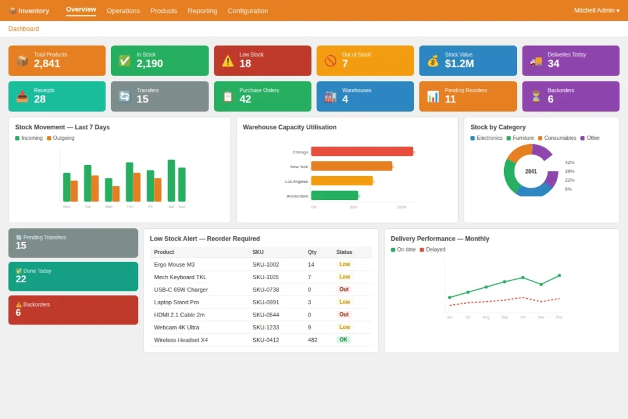Select the Laptop Stand Pro product

(176, 302)
